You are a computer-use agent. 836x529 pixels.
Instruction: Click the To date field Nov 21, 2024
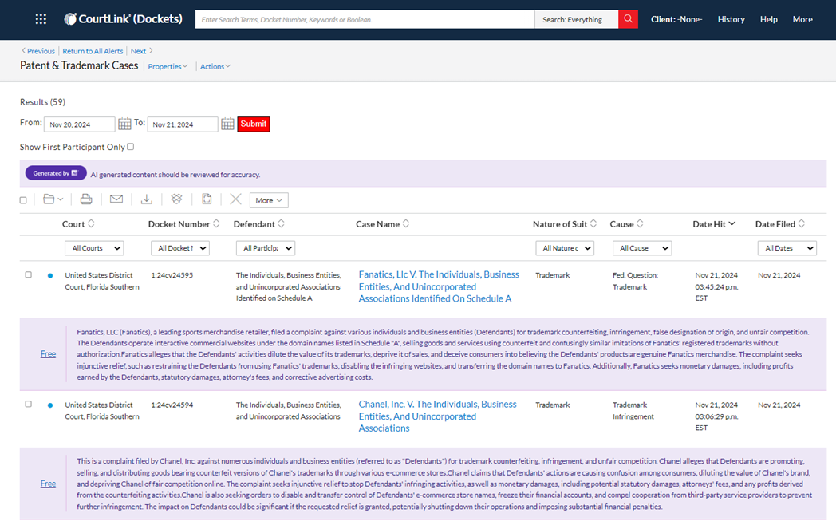[183, 124]
